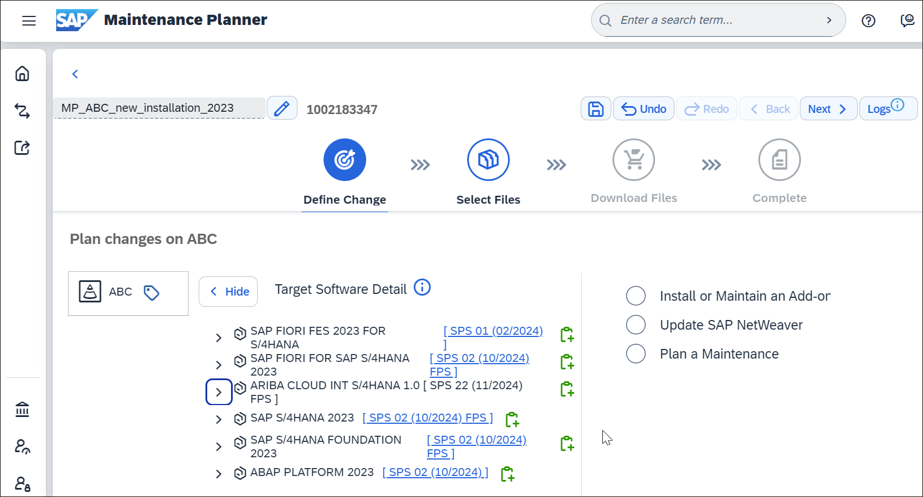Click the SAP logo
The height and width of the screenshot is (497, 923).
(77, 20)
